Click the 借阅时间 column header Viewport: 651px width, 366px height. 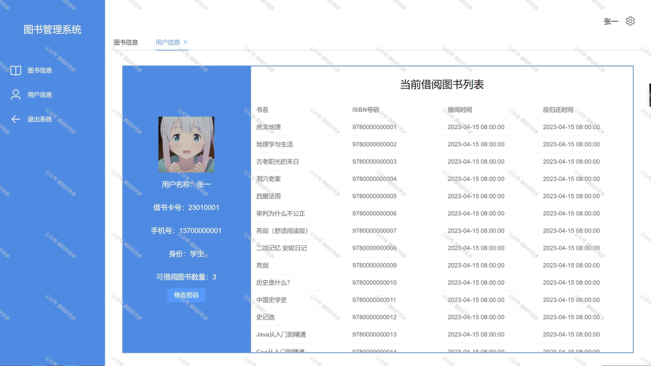[x=460, y=109]
